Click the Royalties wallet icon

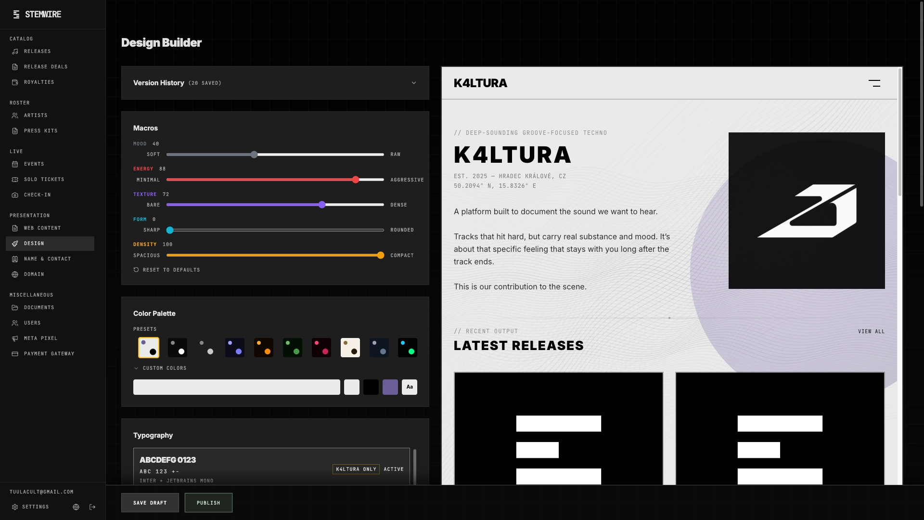[x=15, y=82]
